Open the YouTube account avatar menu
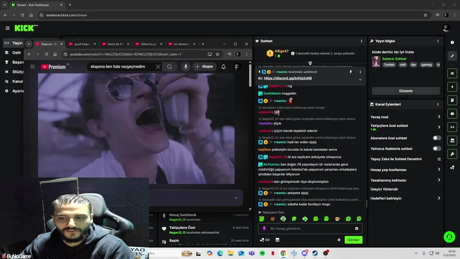This screenshot has width=460, height=259. 237,67
